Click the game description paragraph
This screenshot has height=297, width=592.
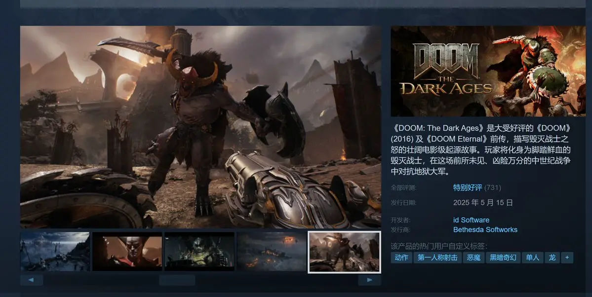coord(480,150)
